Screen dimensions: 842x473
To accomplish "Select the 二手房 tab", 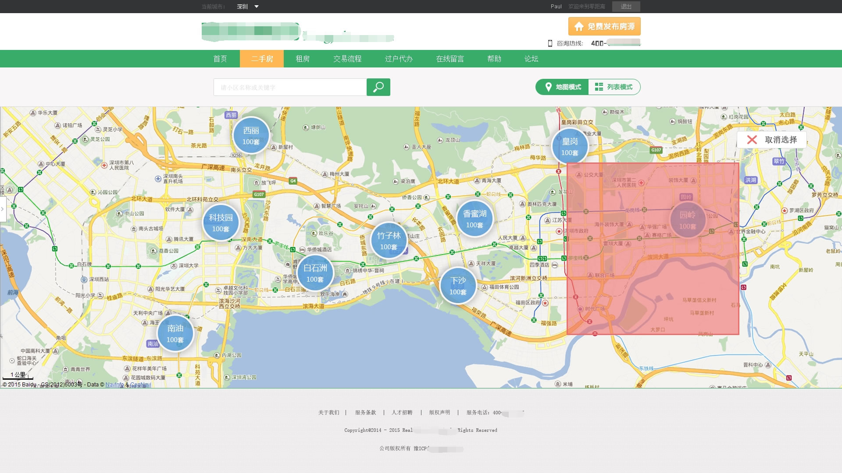I will tap(262, 59).
